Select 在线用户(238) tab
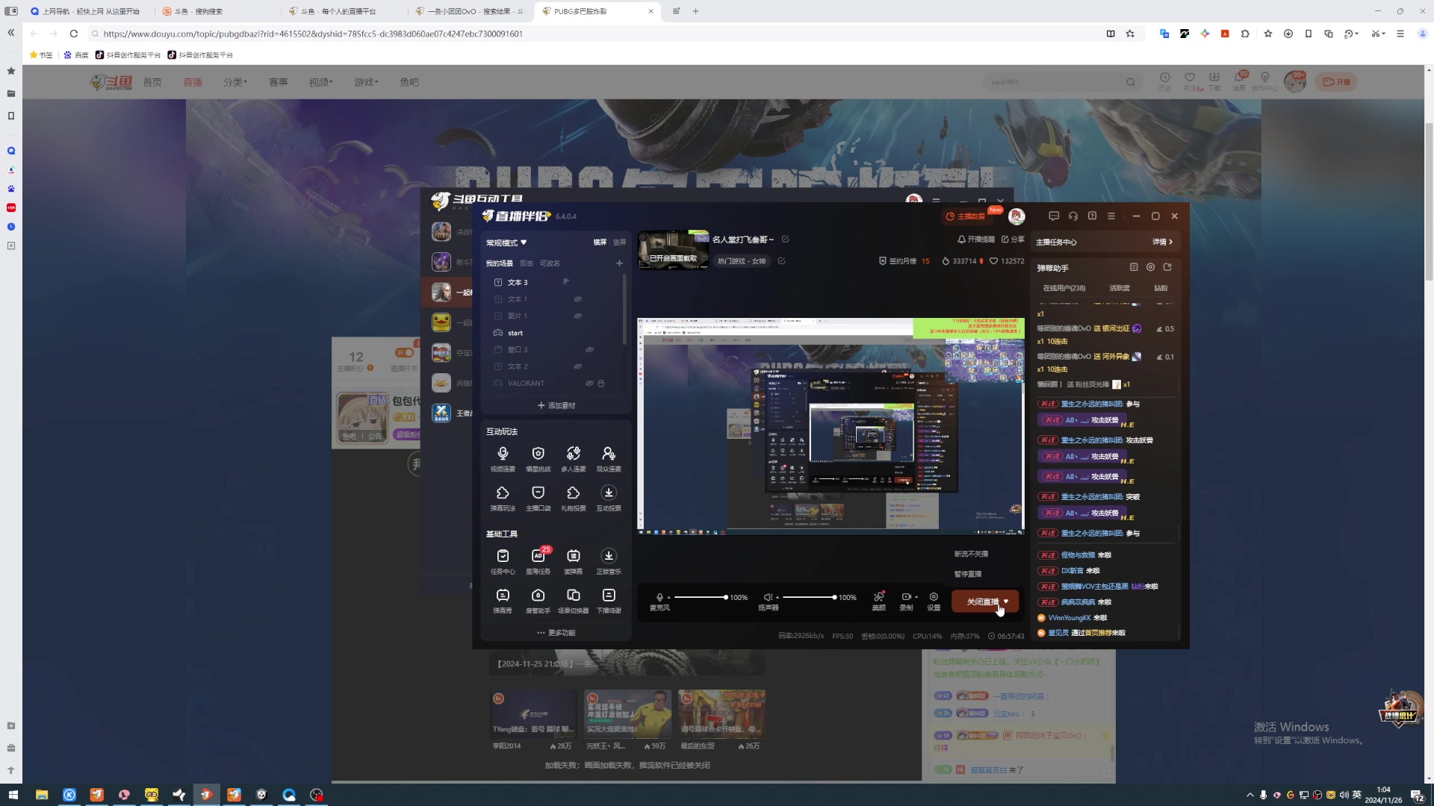The width and height of the screenshot is (1434, 806). (1064, 288)
